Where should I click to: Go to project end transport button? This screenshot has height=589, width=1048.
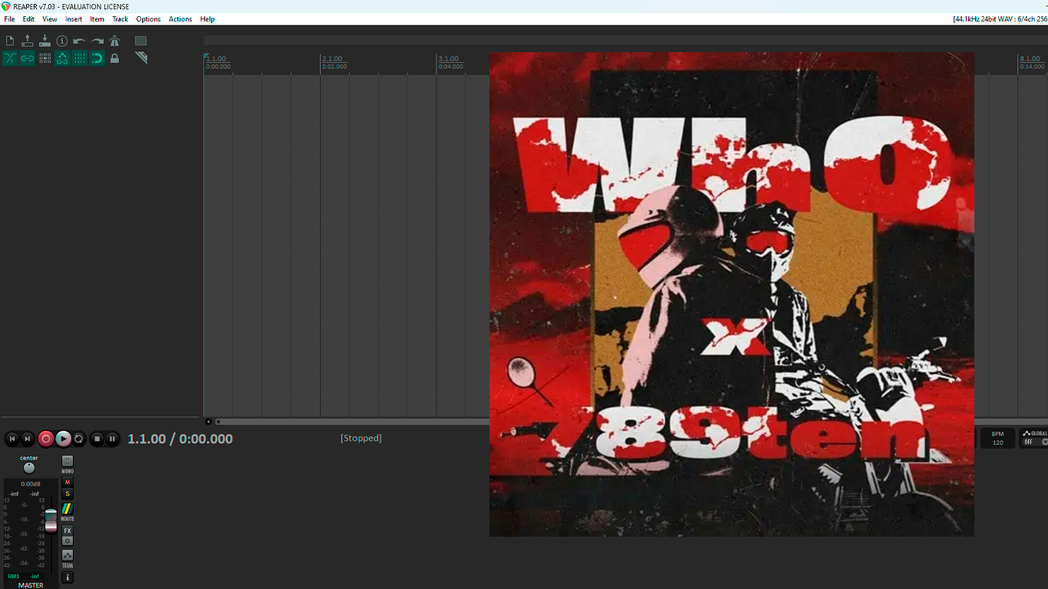click(x=28, y=439)
